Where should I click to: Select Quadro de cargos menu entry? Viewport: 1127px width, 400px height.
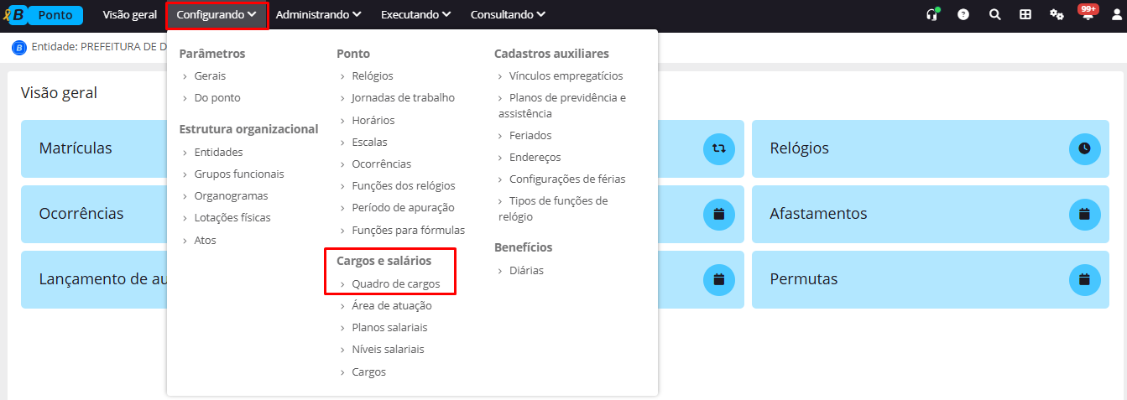click(396, 283)
